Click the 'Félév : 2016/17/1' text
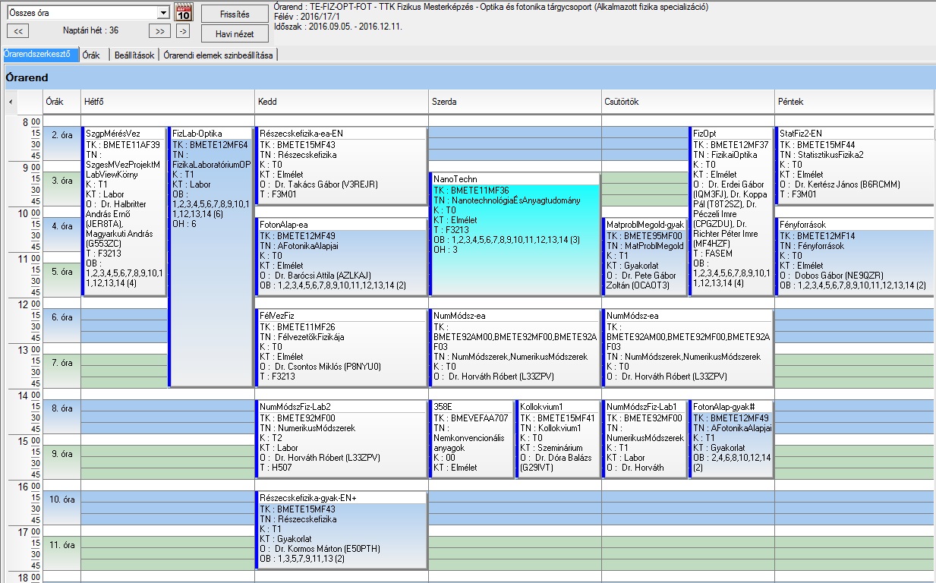Viewport: 936px width, 583px height. click(306, 16)
